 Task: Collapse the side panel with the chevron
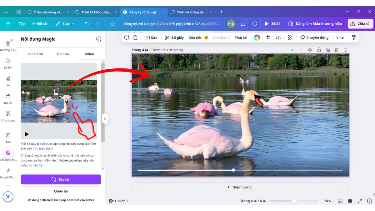pyautogui.click(x=105, y=118)
